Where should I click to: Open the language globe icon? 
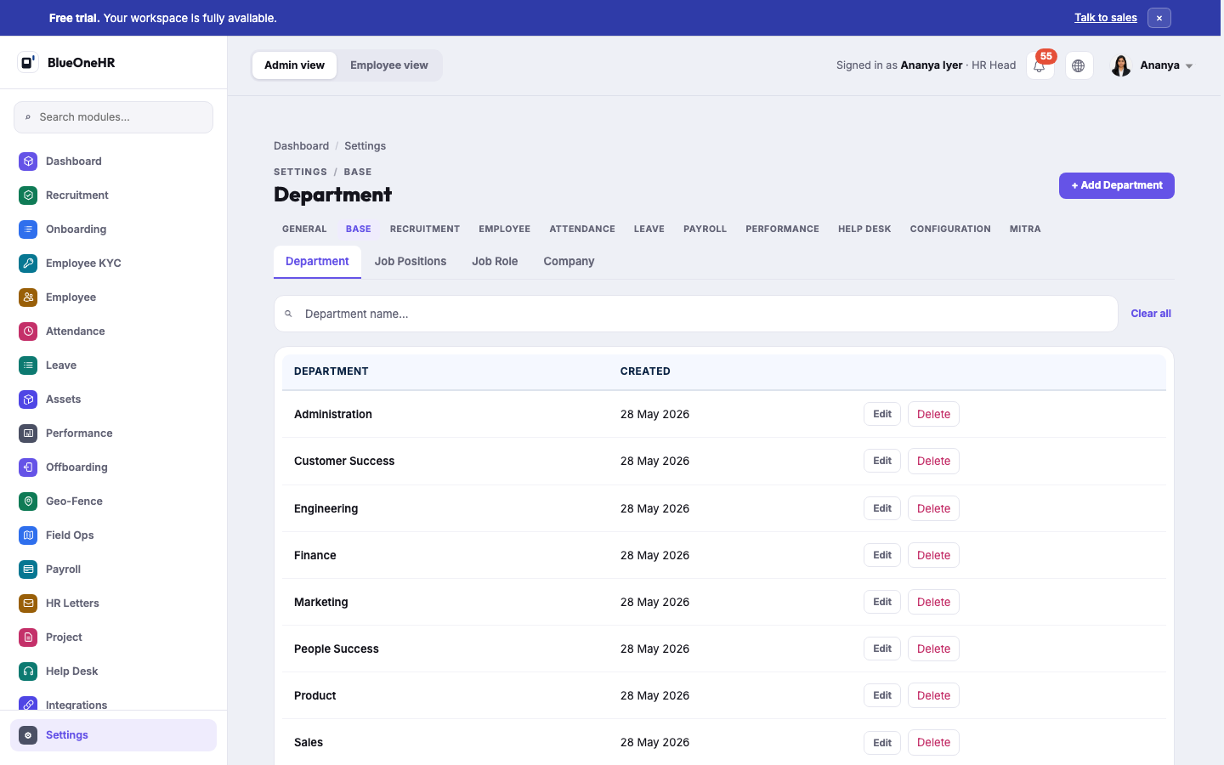click(x=1079, y=65)
